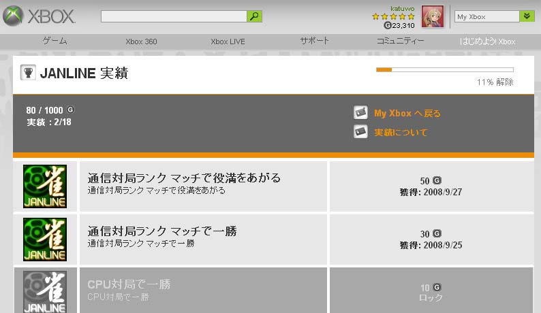Open the katuwo gamer avatar picture
Image resolution: width=541 pixels, height=313 pixels.
(433, 16)
